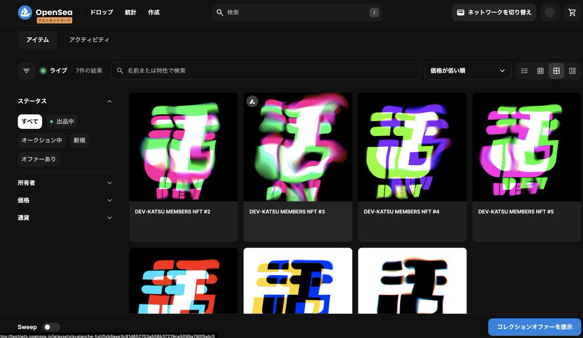Select the 出品中 status filter
The height and width of the screenshot is (338, 583).
pos(62,121)
